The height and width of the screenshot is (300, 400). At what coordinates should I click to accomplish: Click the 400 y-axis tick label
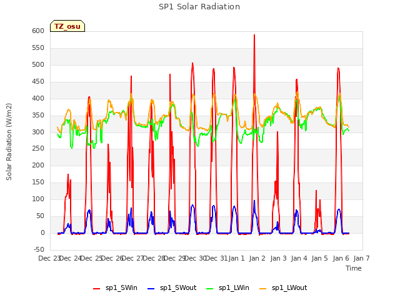[38, 98]
